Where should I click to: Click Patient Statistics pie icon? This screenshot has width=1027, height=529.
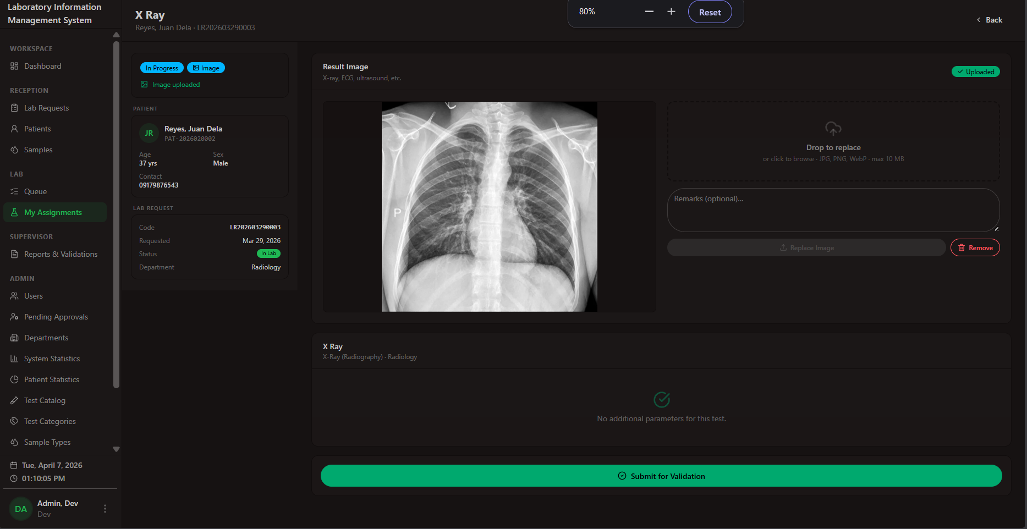pos(14,379)
